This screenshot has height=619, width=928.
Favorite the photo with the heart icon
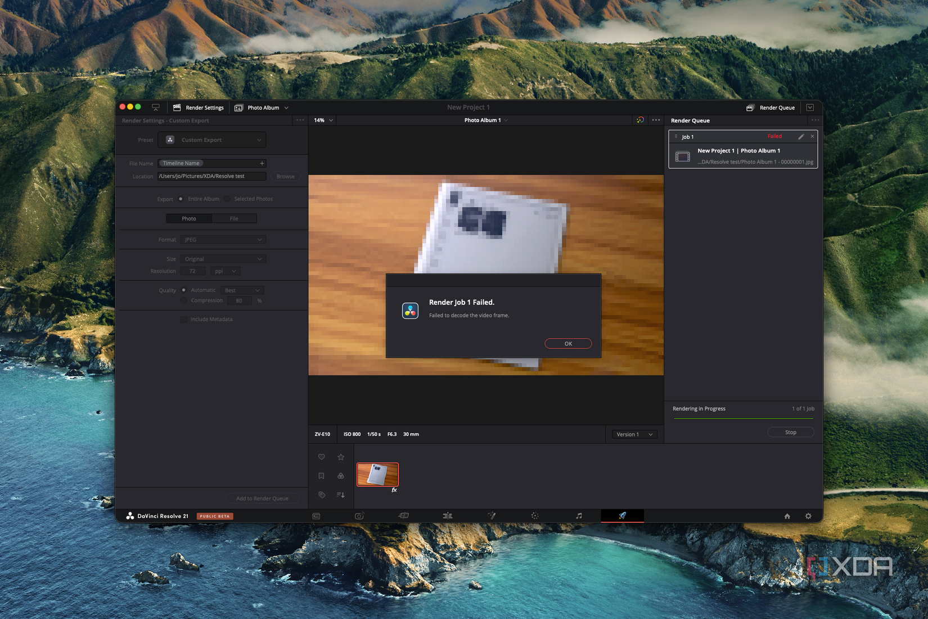tap(321, 457)
